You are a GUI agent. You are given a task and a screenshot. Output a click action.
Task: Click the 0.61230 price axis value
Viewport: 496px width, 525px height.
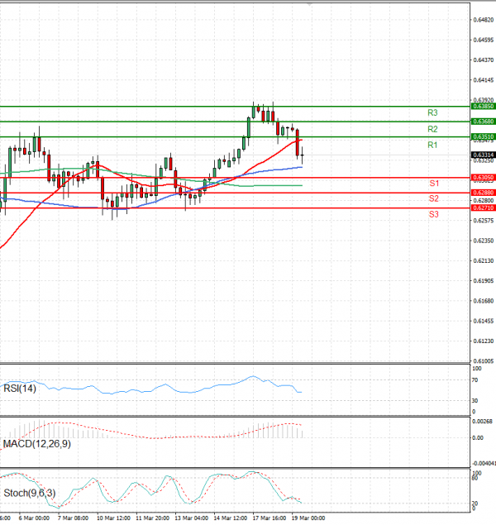click(484, 341)
